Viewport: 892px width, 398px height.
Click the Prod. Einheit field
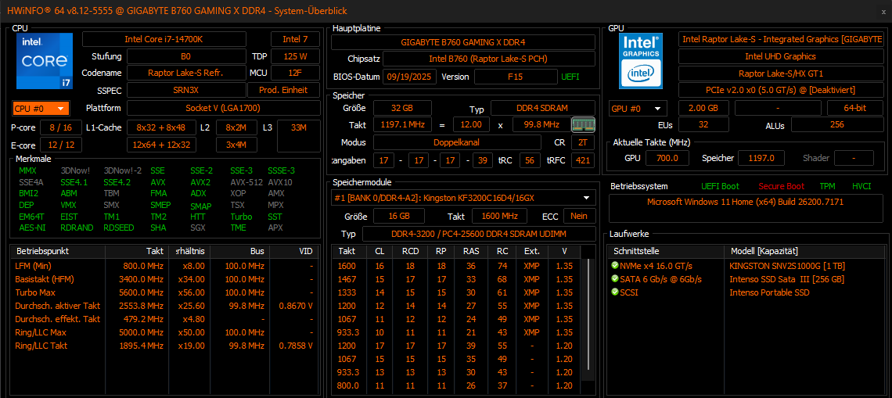(284, 90)
